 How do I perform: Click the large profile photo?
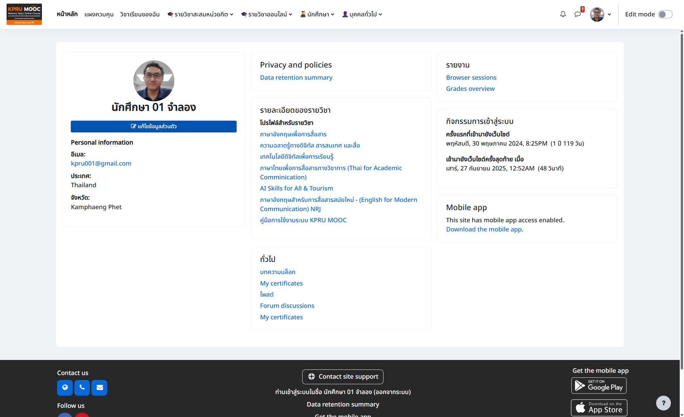pos(154,81)
